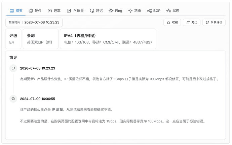Select the 2026-07-08 10:23:23 review timestamp
Viewport: 232px width, 145px height.
(x=38, y=68)
